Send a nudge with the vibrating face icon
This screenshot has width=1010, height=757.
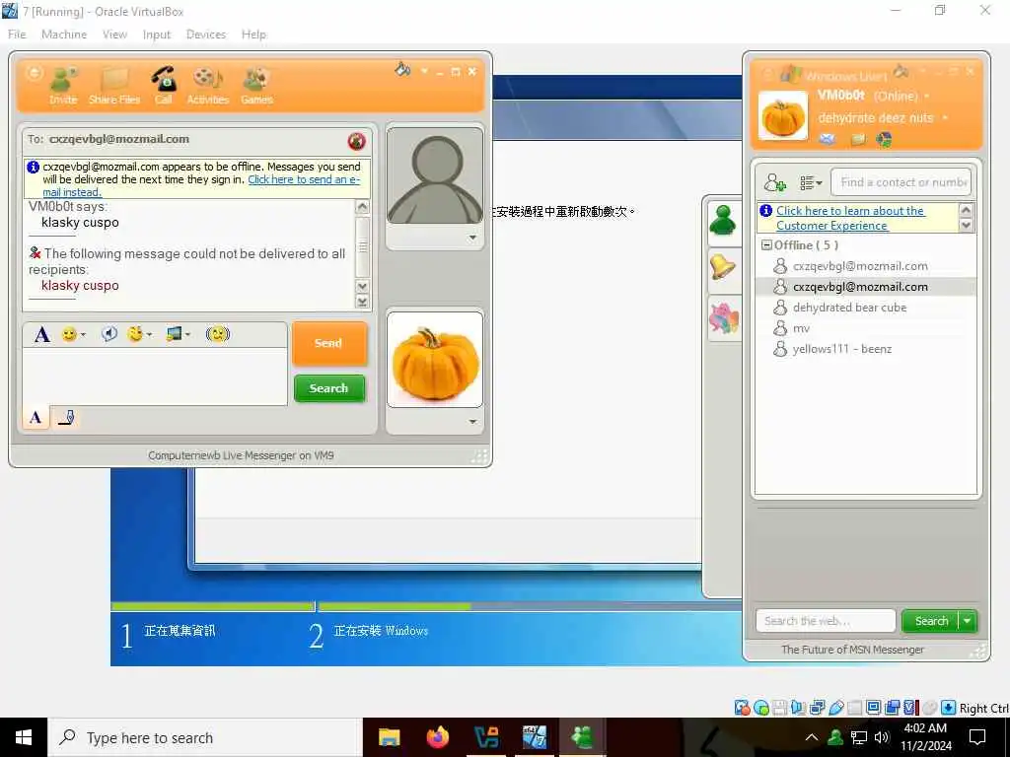point(218,334)
